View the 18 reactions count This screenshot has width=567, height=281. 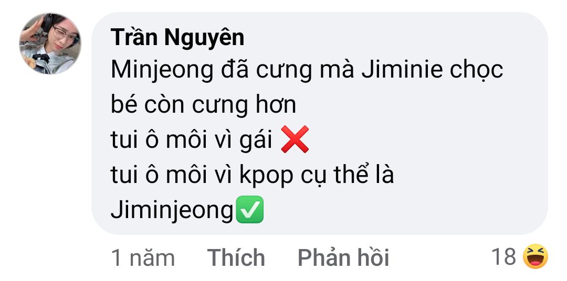click(503, 257)
